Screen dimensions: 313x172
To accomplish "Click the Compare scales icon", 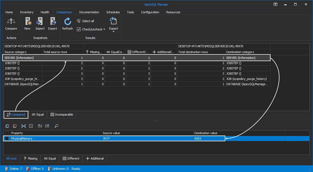I will tap(11, 21).
